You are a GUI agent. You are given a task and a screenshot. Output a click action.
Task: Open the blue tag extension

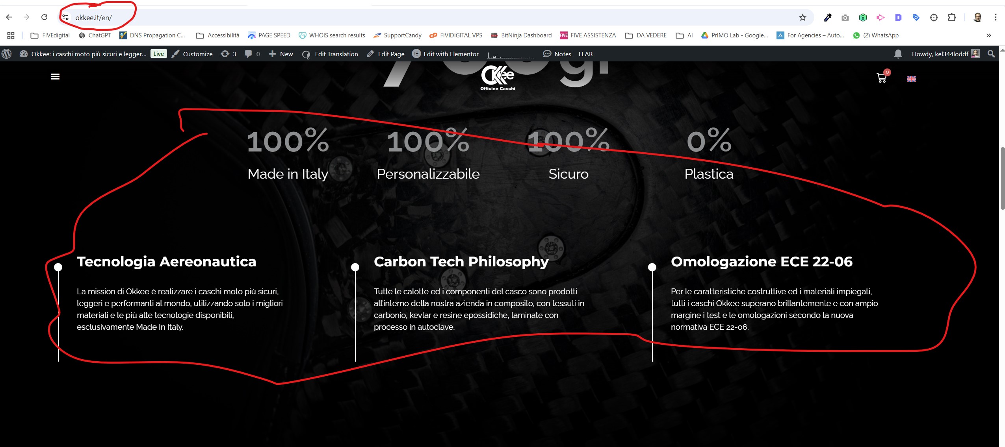(x=916, y=17)
